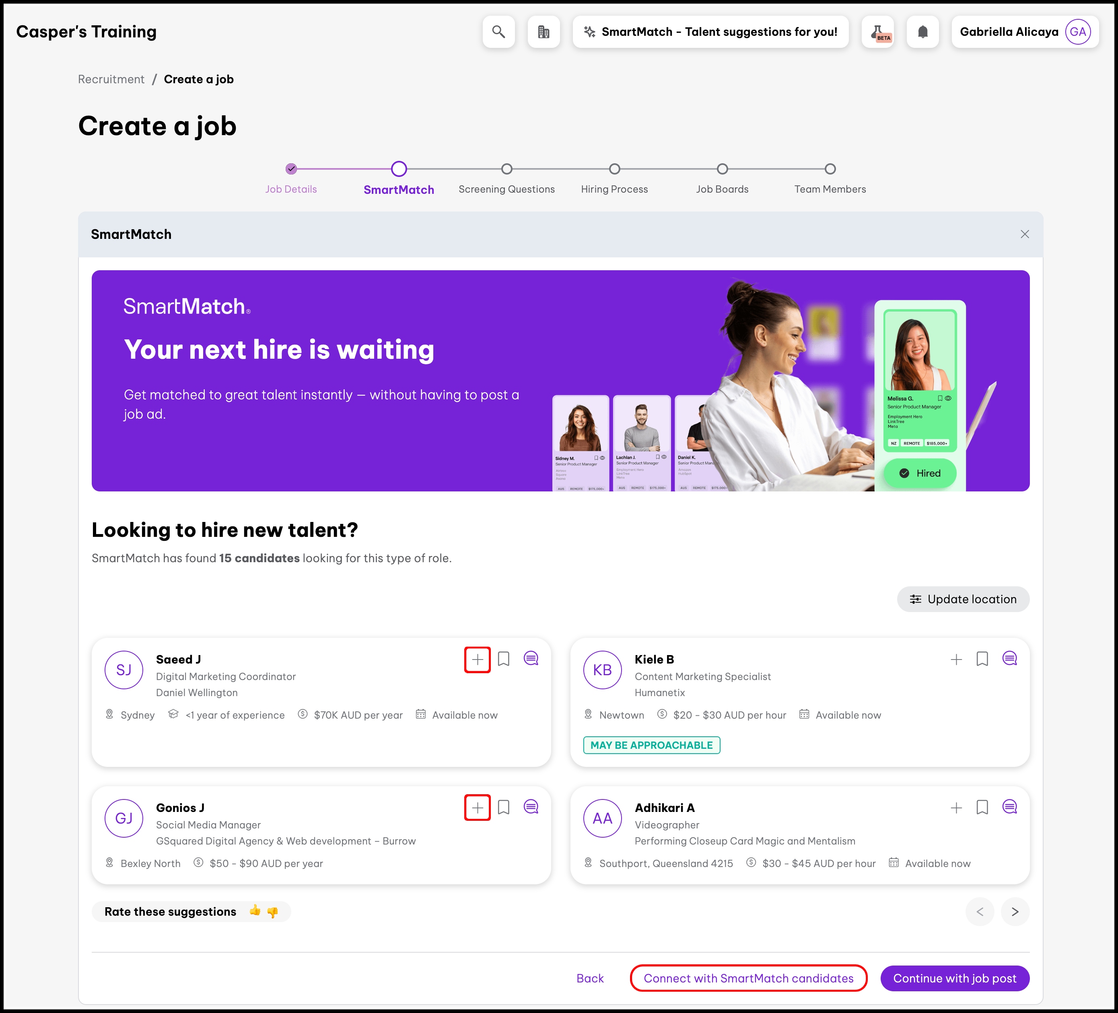Message Kiele B via chat icon
Screen dimensions: 1118x1013
(x=1009, y=659)
